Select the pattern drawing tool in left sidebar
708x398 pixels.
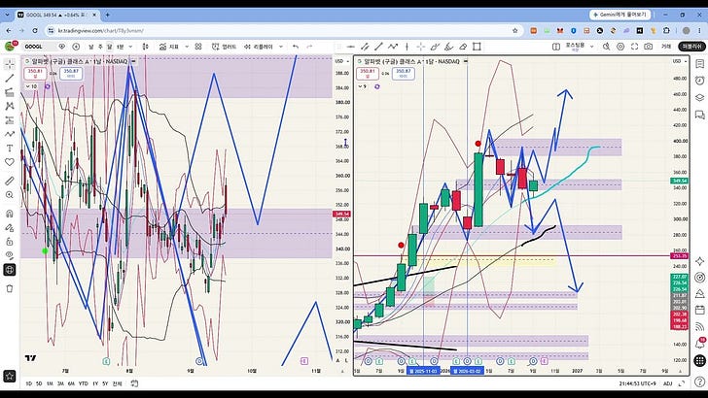(x=10, y=107)
